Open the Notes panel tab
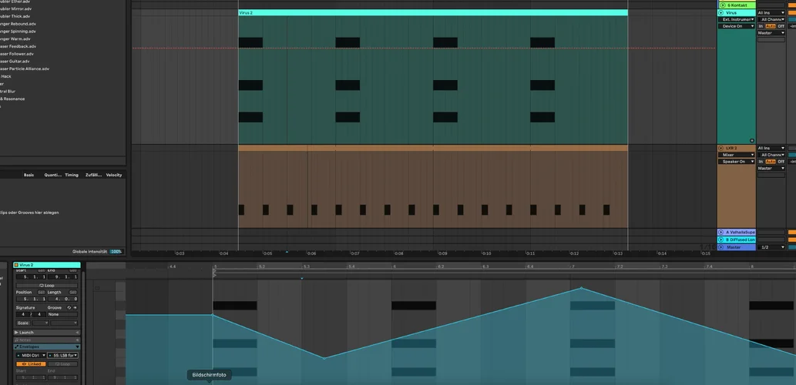The width and height of the screenshot is (796, 385). pos(47,340)
